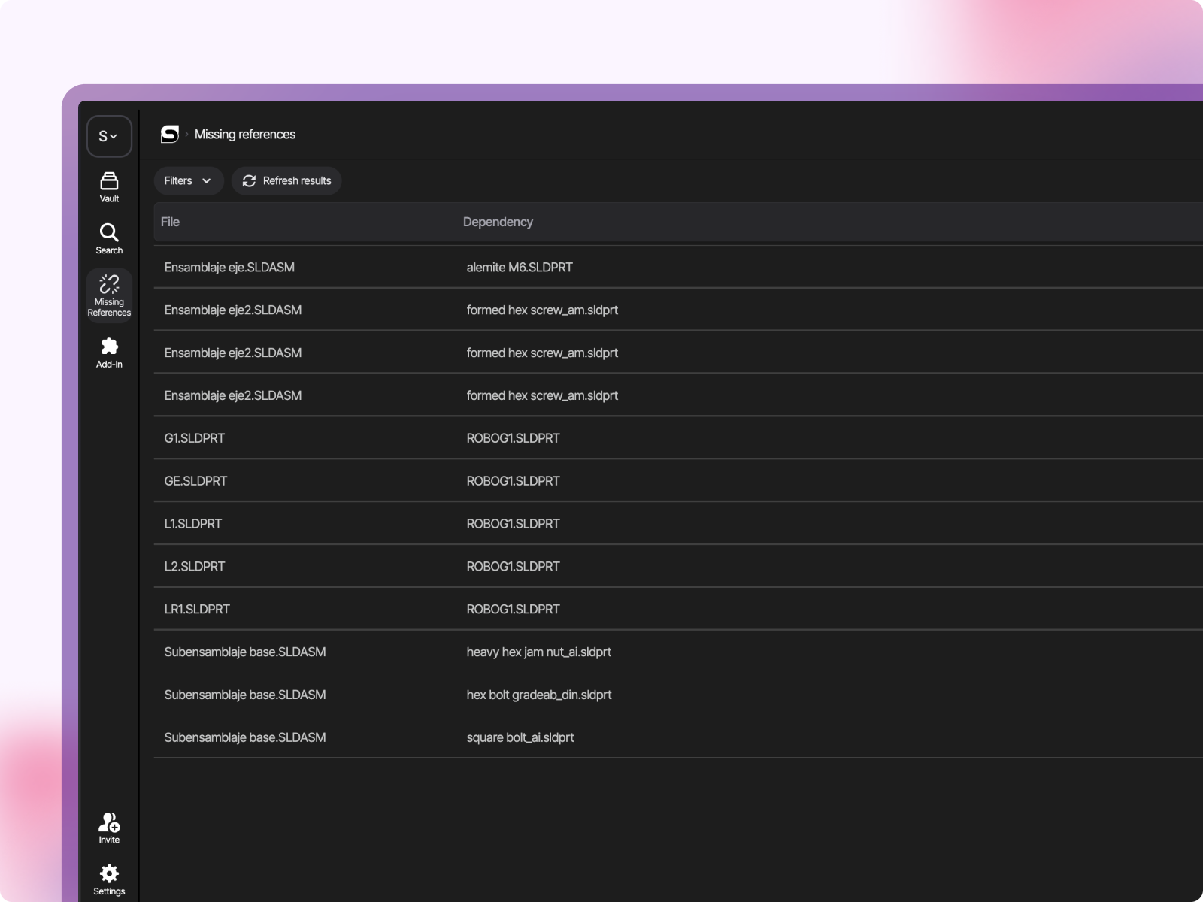Click the File column header

170,222
